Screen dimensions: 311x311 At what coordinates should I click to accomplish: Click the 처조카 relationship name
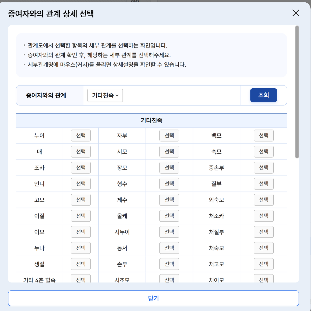(217, 216)
